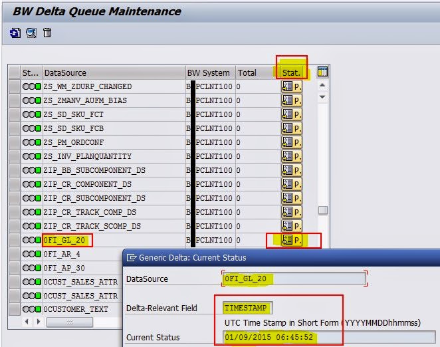Click the horizontal scrollbar thumb

[x=70, y=322]
